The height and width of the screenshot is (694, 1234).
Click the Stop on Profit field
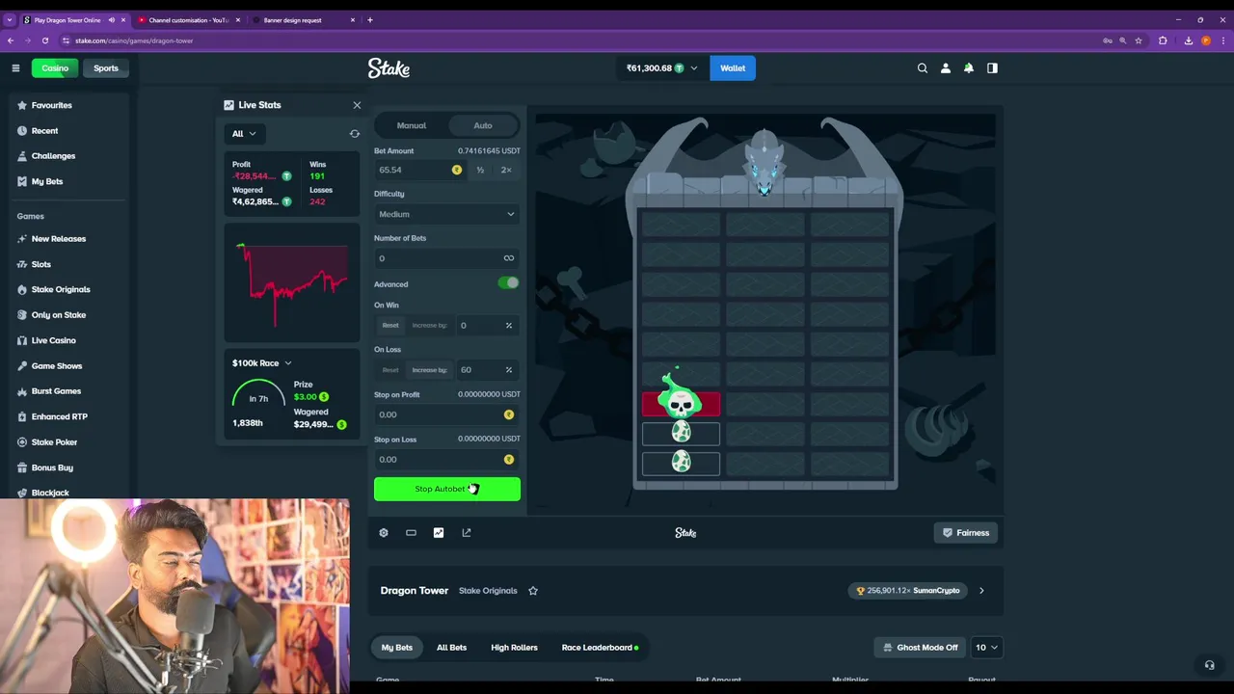(x=447, y=414)
